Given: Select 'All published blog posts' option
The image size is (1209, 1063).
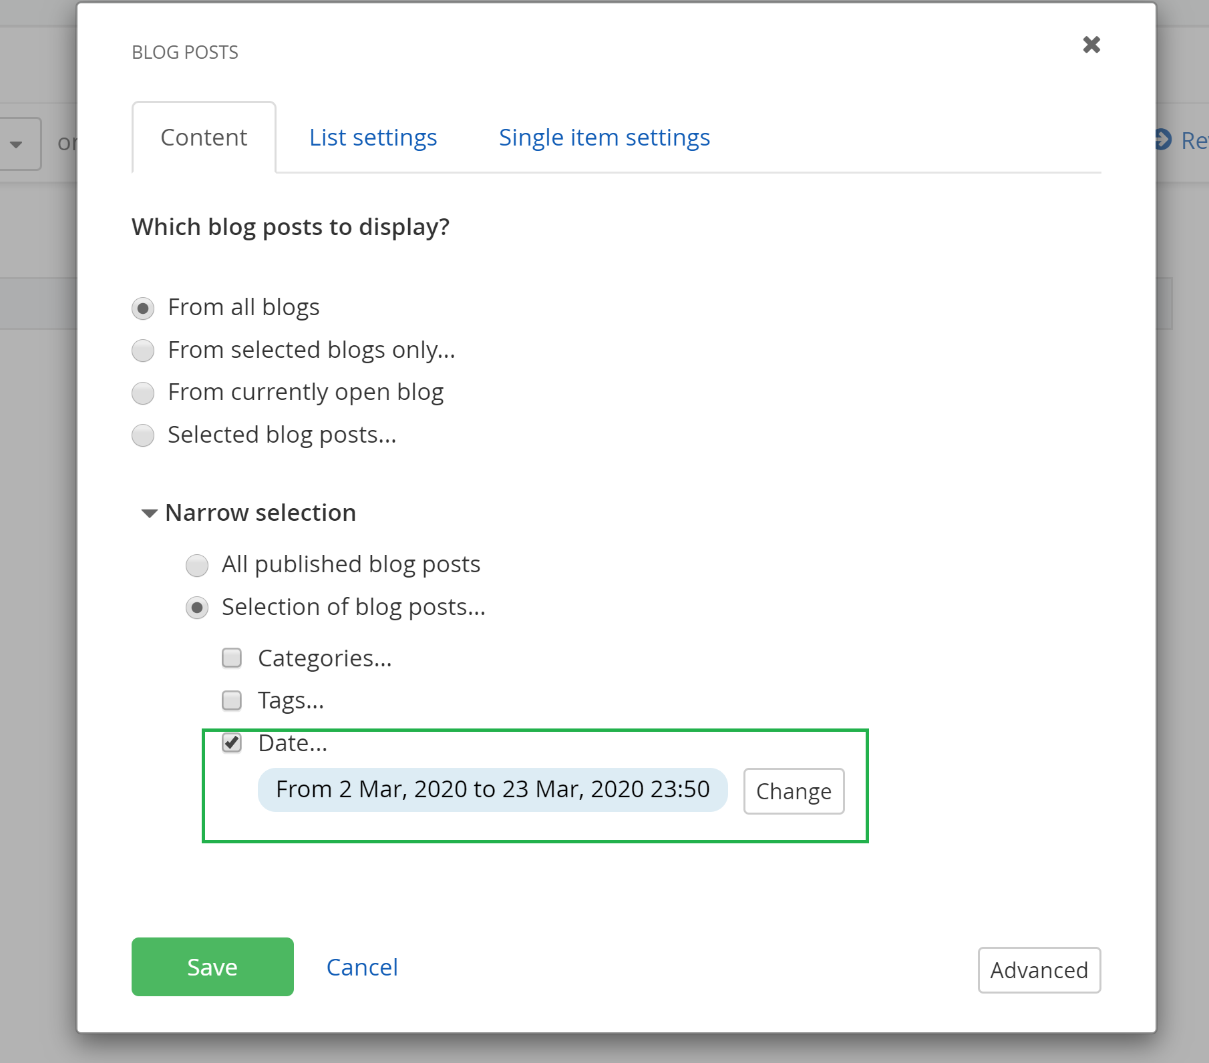Looking at the screenshot, I should point(197,565).
